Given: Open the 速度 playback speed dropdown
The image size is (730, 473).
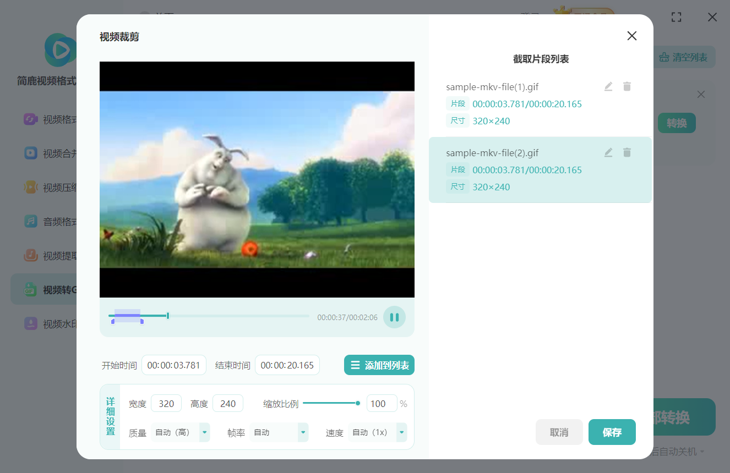Looking at the screenshot, I should pyautogui.click(x=401, y=432).
